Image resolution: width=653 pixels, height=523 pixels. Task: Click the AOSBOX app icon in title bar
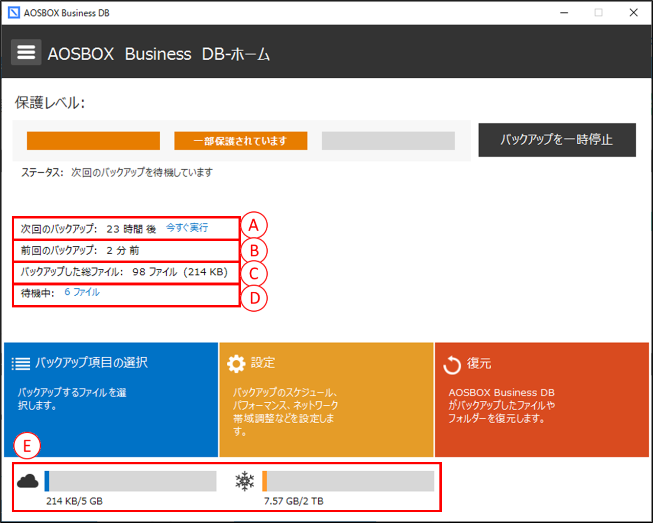pyautogui.click(x=14, y=13)
